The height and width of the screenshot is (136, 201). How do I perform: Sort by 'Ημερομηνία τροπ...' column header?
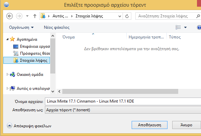(x=146, y=37)
